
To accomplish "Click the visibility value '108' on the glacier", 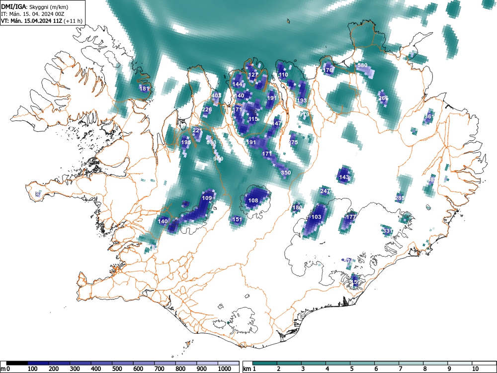I will 253,200.
